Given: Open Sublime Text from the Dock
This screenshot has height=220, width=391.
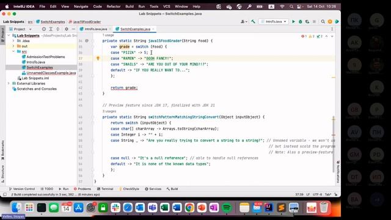Looking at the screenshot, I should 281,208.
